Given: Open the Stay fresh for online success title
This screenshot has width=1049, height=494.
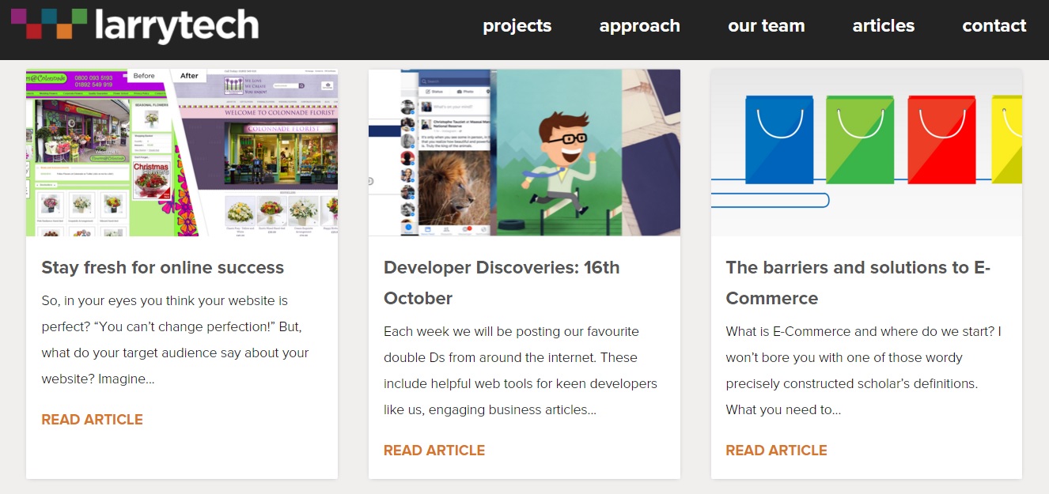Looking at the screenshot, I should [163, 267].
